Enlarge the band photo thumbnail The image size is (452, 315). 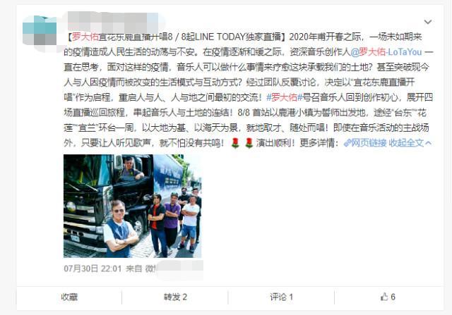(x=132, y=206)
